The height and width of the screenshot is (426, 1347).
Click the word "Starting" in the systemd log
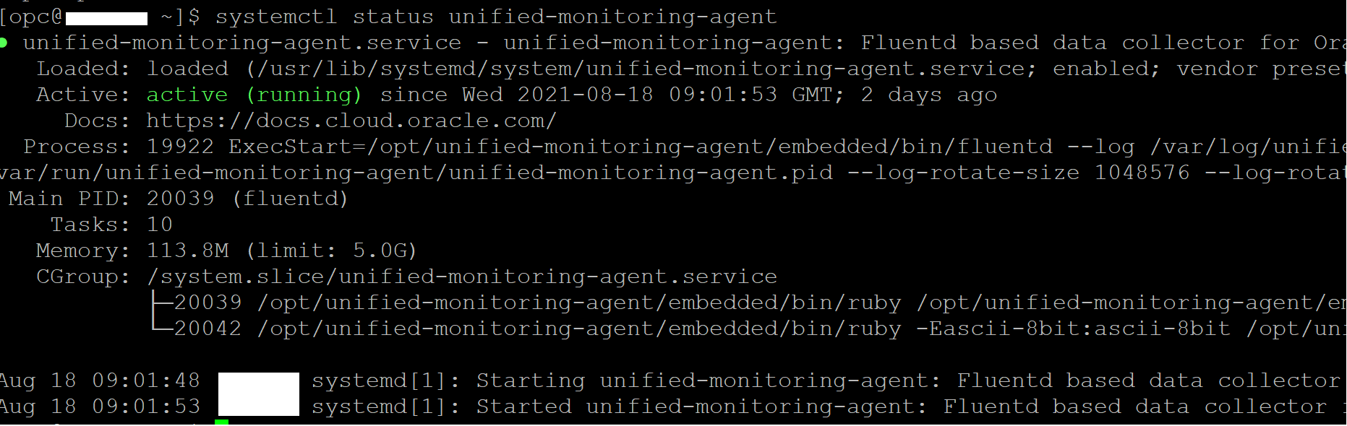[x=531, y=381]
